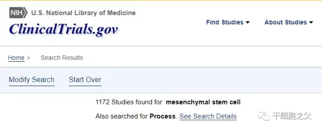Open the ClinicalTrials.gov site logo
Image resolution: width=322 pixels, height=130 pixels.
point(64,29)
